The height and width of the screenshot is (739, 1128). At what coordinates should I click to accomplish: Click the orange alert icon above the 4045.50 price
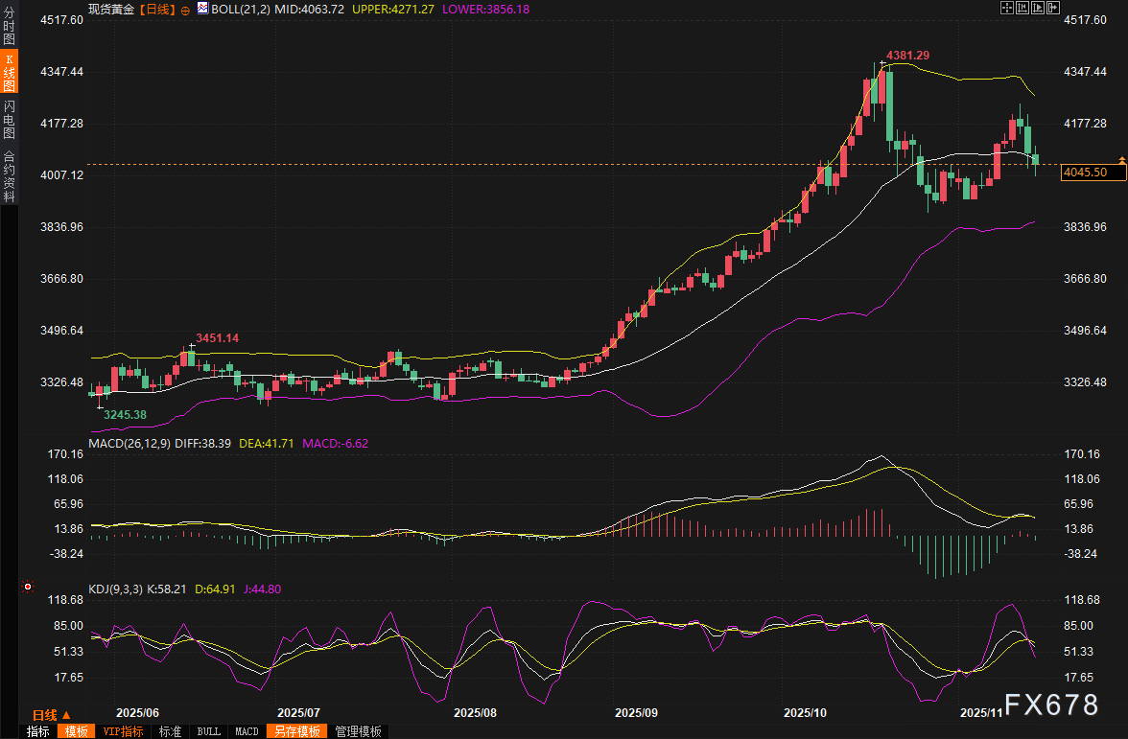1121,158
